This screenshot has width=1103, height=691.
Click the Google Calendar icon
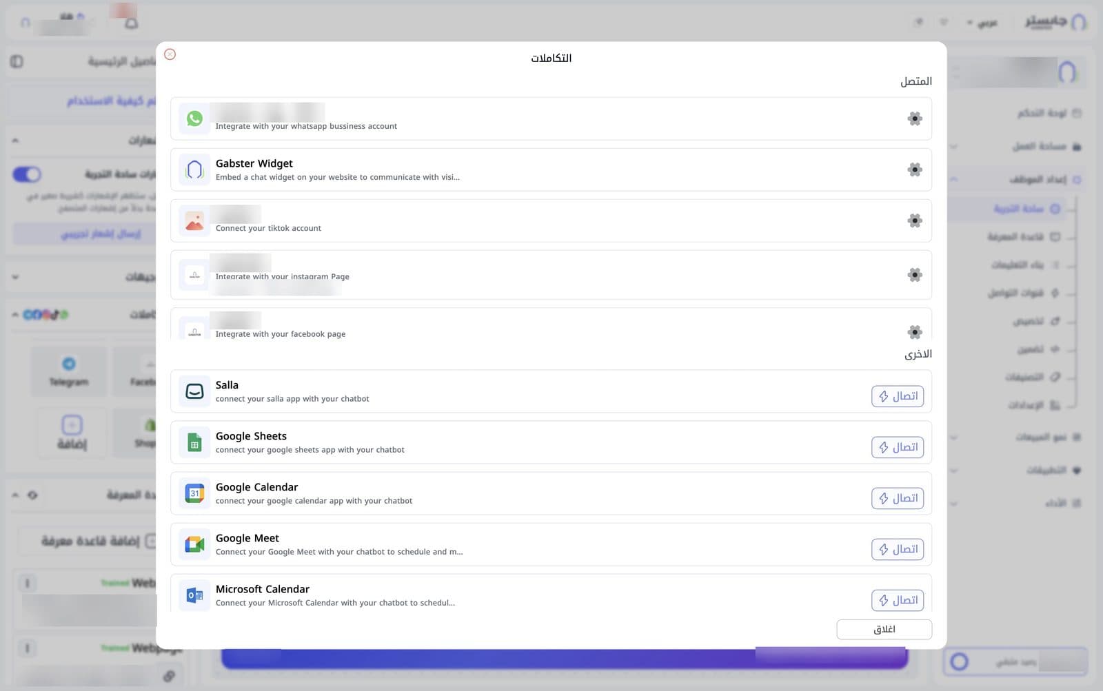[194, 493]
